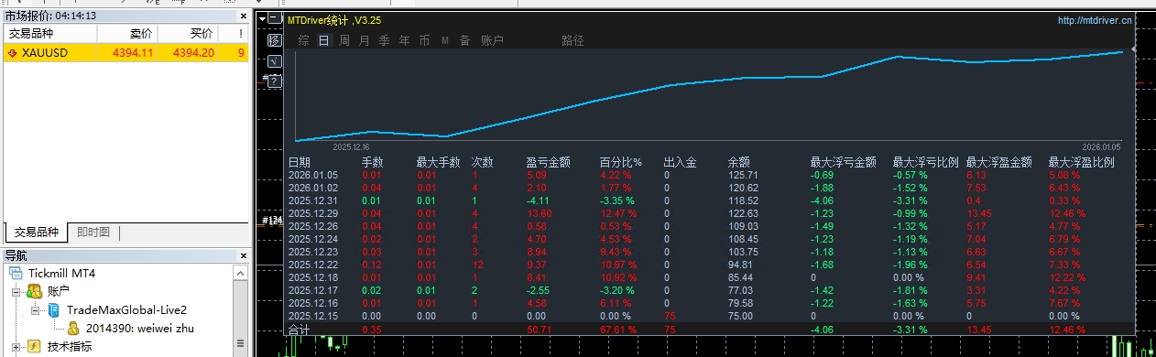Click the 2025.12.31 date row
Screen dimensions: 1156x357
(x=313, y=200)
